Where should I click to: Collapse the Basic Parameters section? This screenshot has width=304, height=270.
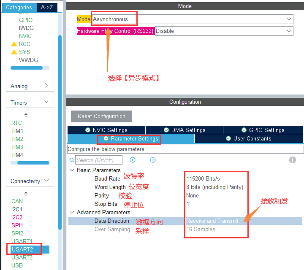click(x=72, y=170)
